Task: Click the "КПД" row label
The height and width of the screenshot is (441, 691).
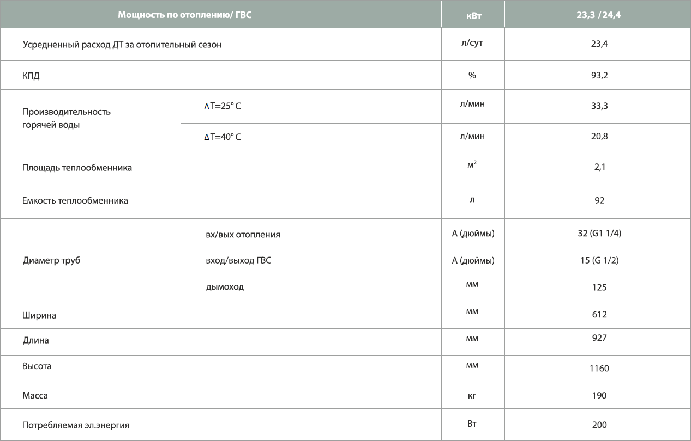Action: (31, 76)
